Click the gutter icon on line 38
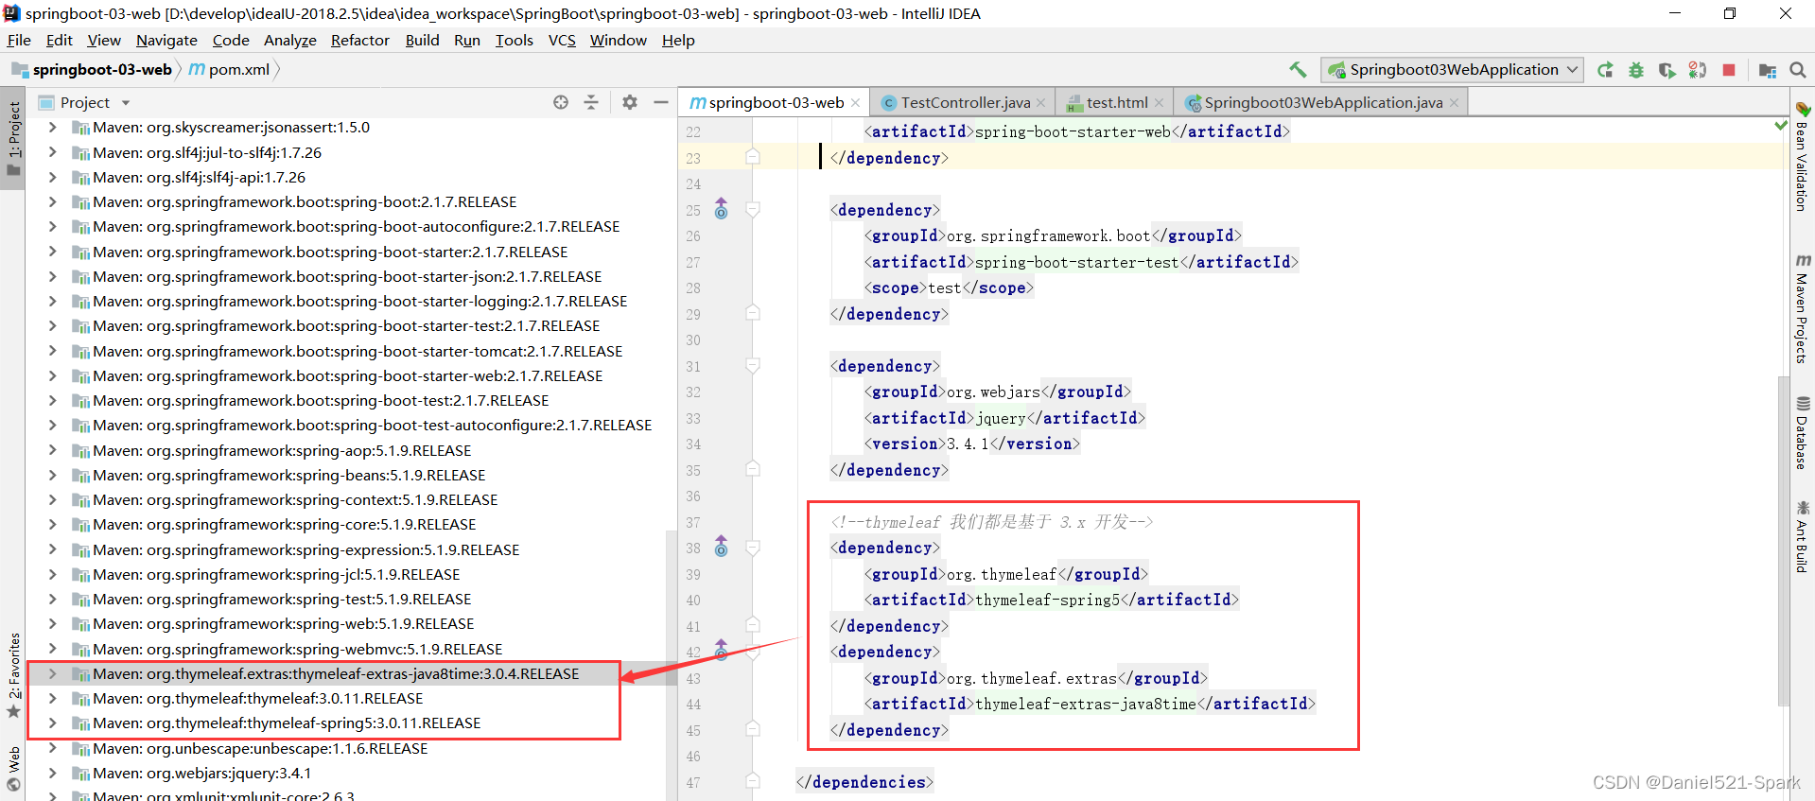 pyautogui.click(x=722, y=547)
